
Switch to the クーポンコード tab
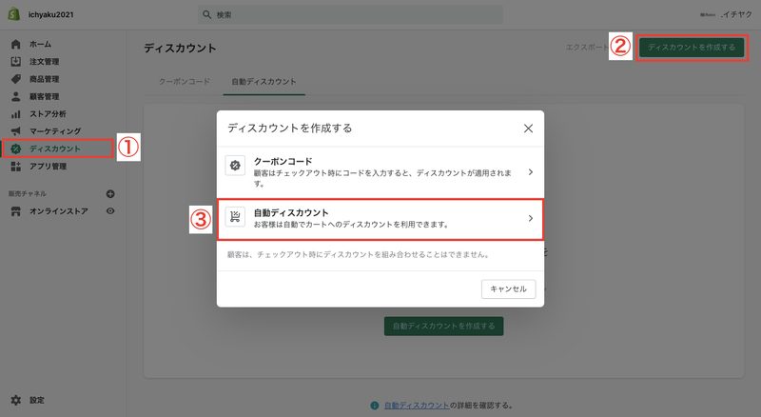[185, 82]
